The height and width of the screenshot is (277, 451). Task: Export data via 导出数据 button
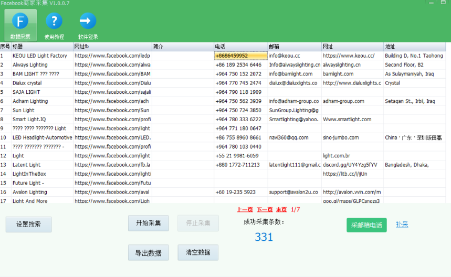click(149, 253)
